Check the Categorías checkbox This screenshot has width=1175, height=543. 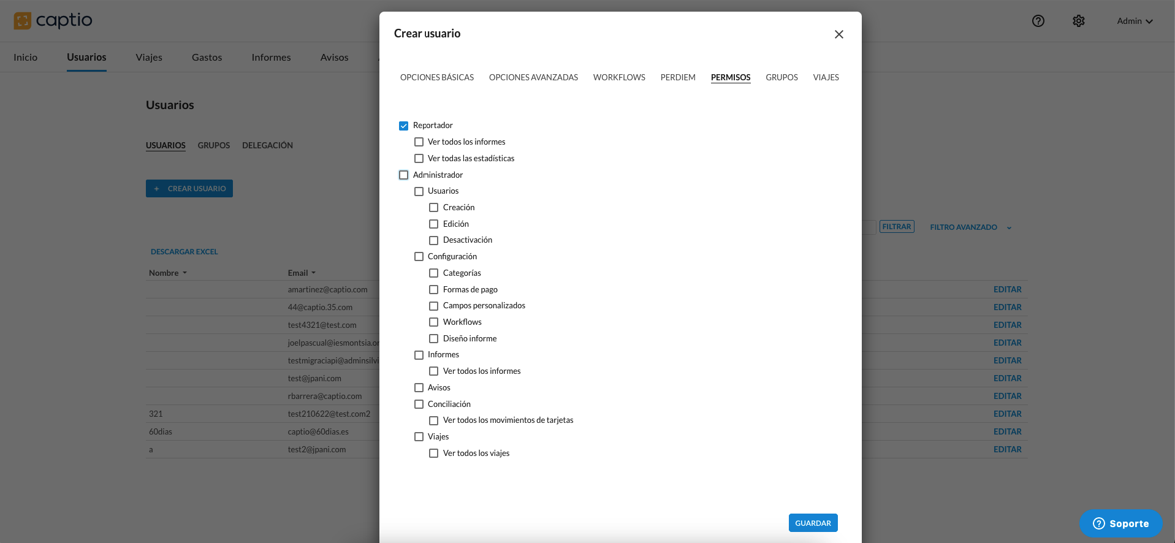(433, 273)
